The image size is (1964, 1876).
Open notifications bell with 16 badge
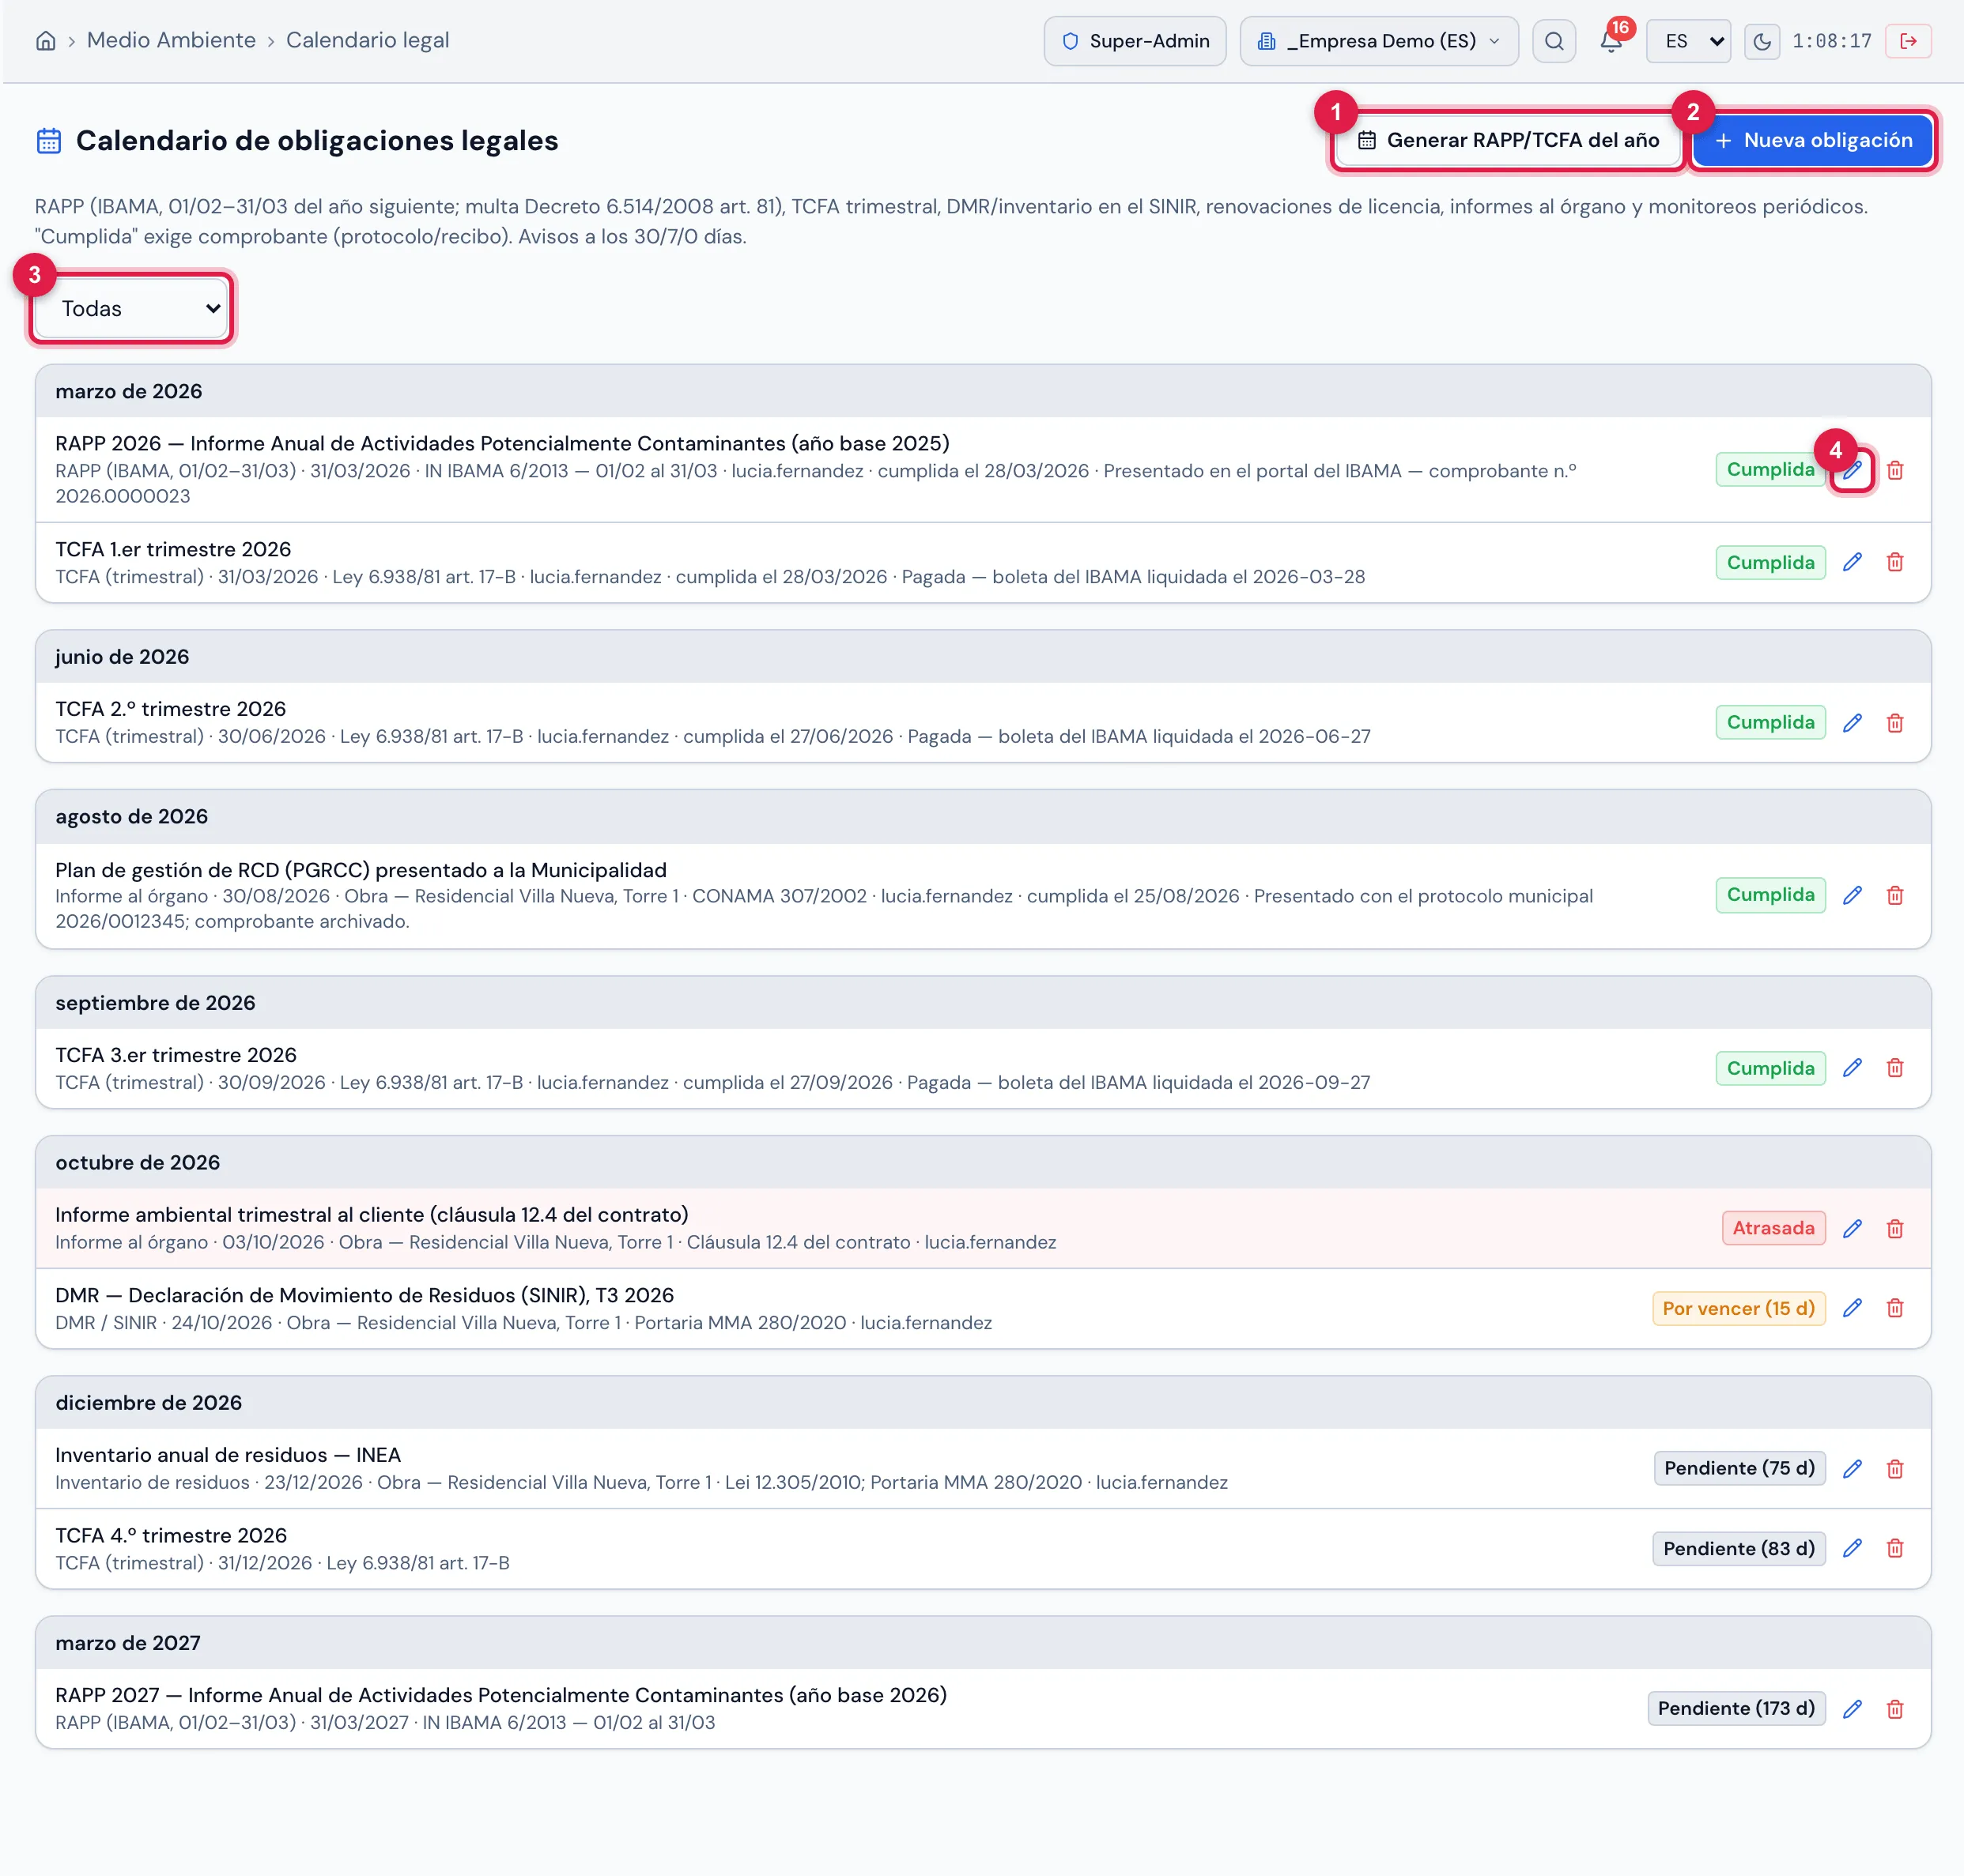[1611, 41]
